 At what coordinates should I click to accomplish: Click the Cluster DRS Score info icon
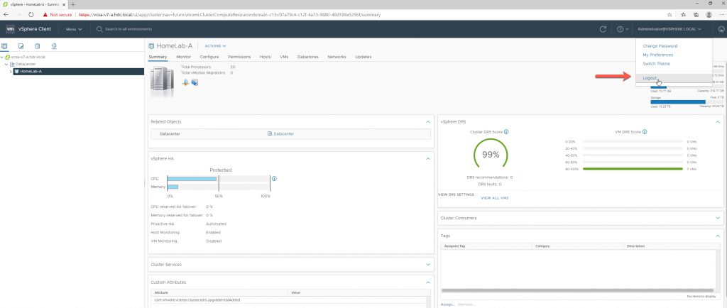[506, 132]
